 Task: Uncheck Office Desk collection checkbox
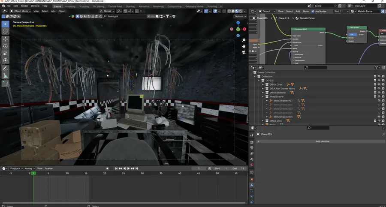point(375,121)
